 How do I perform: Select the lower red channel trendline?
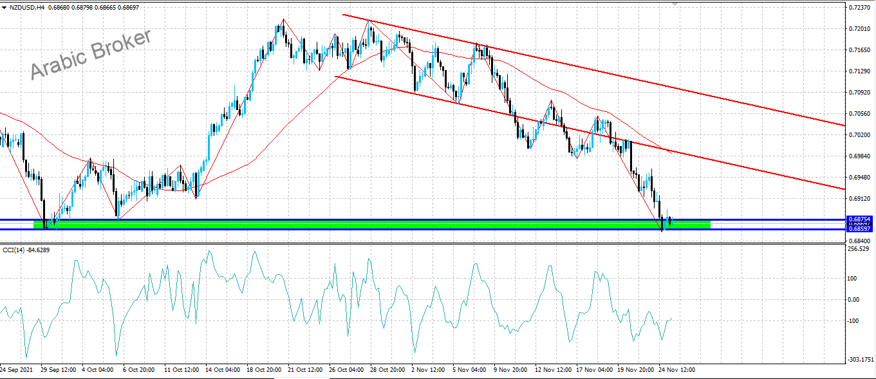coord(589,133)
